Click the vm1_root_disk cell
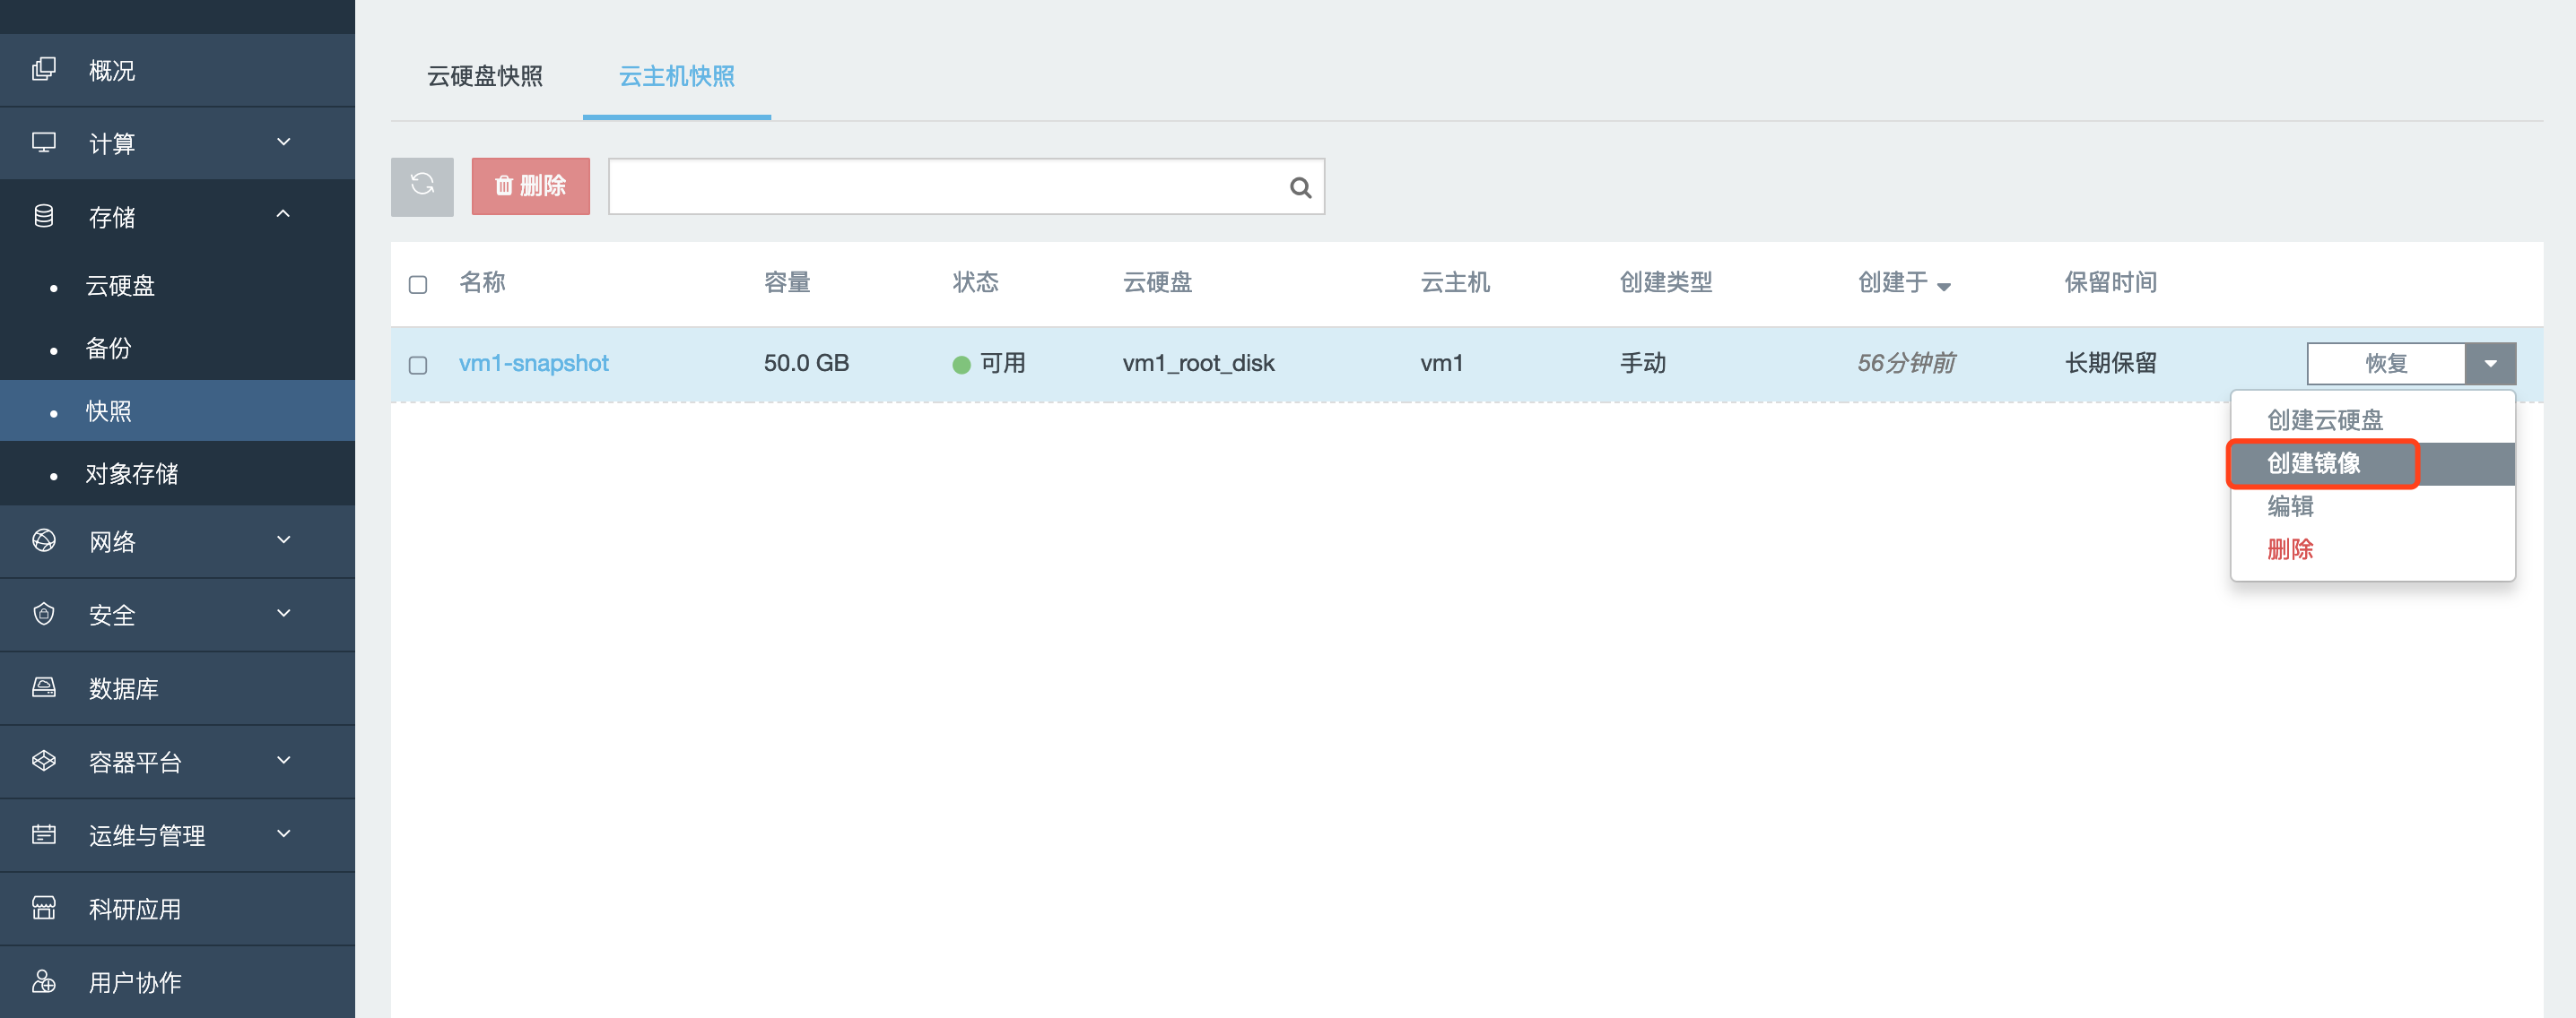 (1198, 364)
